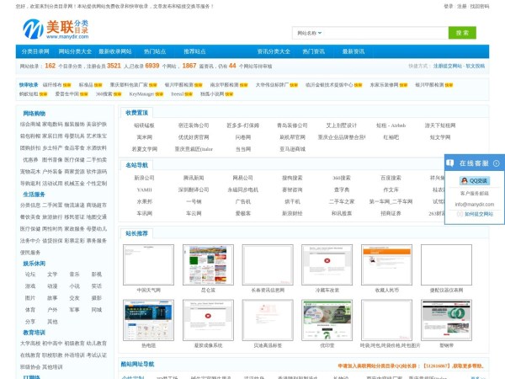Open the QQ交谈 chat button

[x=475, y=181]
